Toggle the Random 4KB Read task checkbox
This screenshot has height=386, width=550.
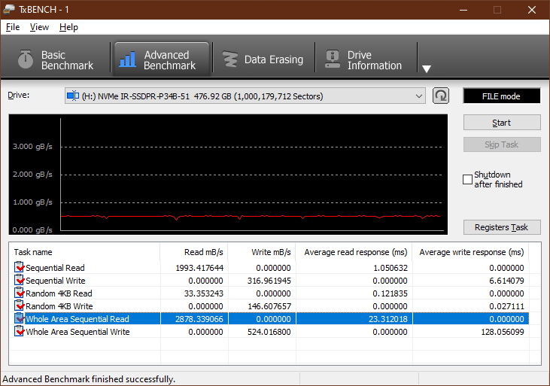pyautogui.click(x=19, y=293)
